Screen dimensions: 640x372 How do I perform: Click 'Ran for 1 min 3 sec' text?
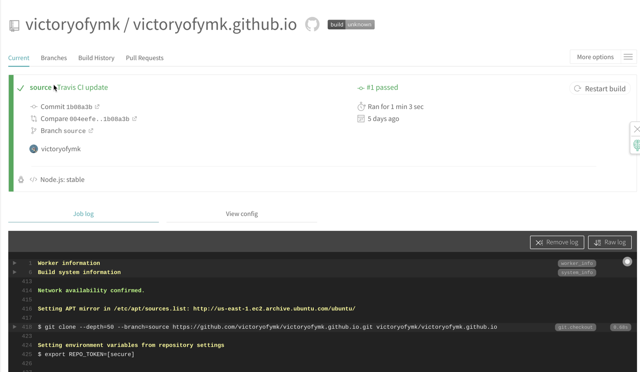pyautogui.click(x=395, y=107)
